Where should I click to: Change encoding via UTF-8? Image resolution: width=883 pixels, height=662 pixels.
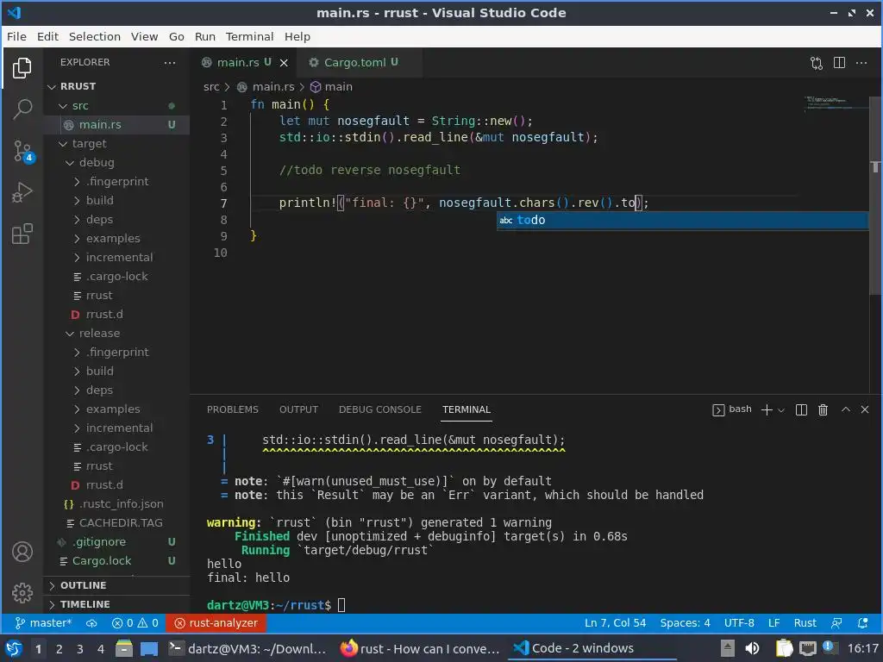tap(739, 623)
